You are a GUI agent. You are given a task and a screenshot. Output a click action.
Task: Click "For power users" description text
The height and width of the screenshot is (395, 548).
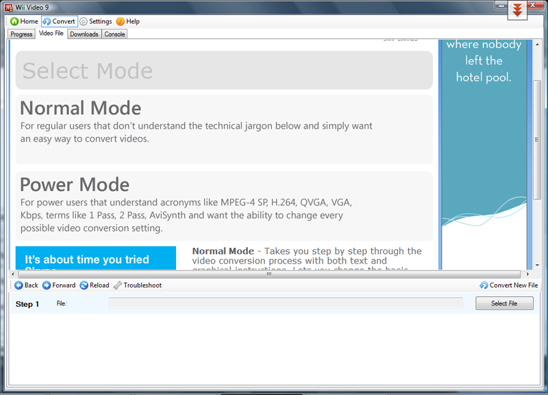(186, 215)
